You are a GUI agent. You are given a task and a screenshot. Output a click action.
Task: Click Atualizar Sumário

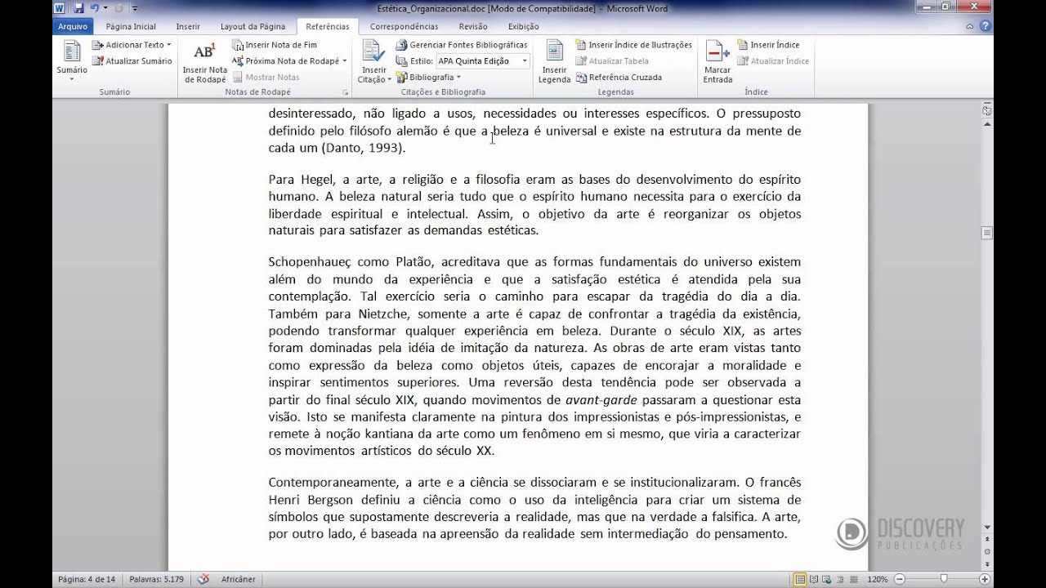coord(132,61)
